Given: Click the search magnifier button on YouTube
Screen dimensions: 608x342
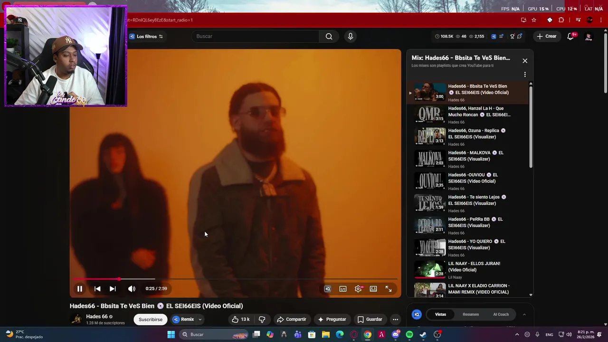Looking at the screenshot, I should tap(329, 37).
